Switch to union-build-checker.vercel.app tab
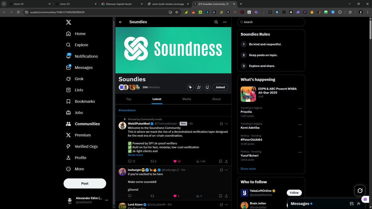Image resolution: width=372 pixels, height=209 pixels. pyautogui.click(x=168, y=4)
